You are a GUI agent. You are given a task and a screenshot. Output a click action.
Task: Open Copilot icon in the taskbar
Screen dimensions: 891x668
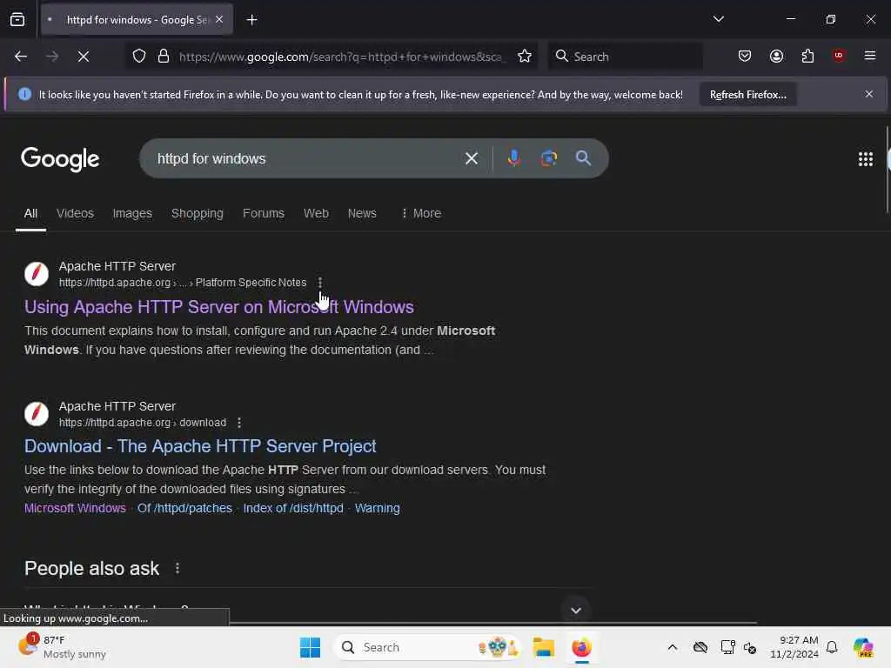click(x=863, y=647)
